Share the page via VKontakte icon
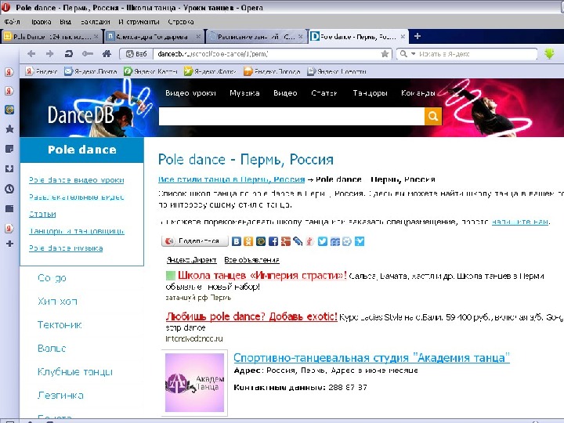Image resolution: width=564 pixels, height=423 pixels. click(x=237, y=241)
